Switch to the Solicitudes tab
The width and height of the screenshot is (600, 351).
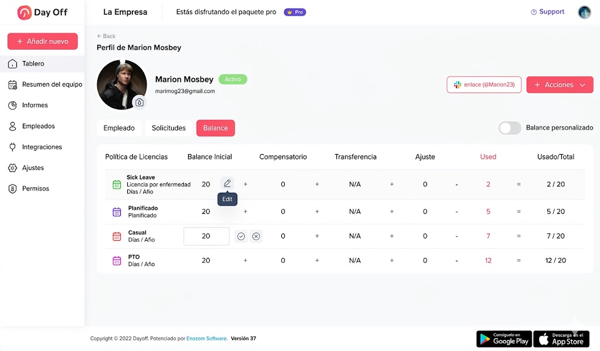168,128
